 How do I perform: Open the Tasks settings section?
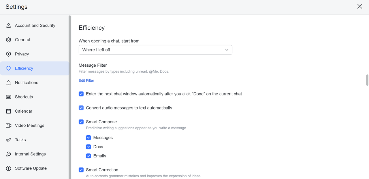[20, 140]
